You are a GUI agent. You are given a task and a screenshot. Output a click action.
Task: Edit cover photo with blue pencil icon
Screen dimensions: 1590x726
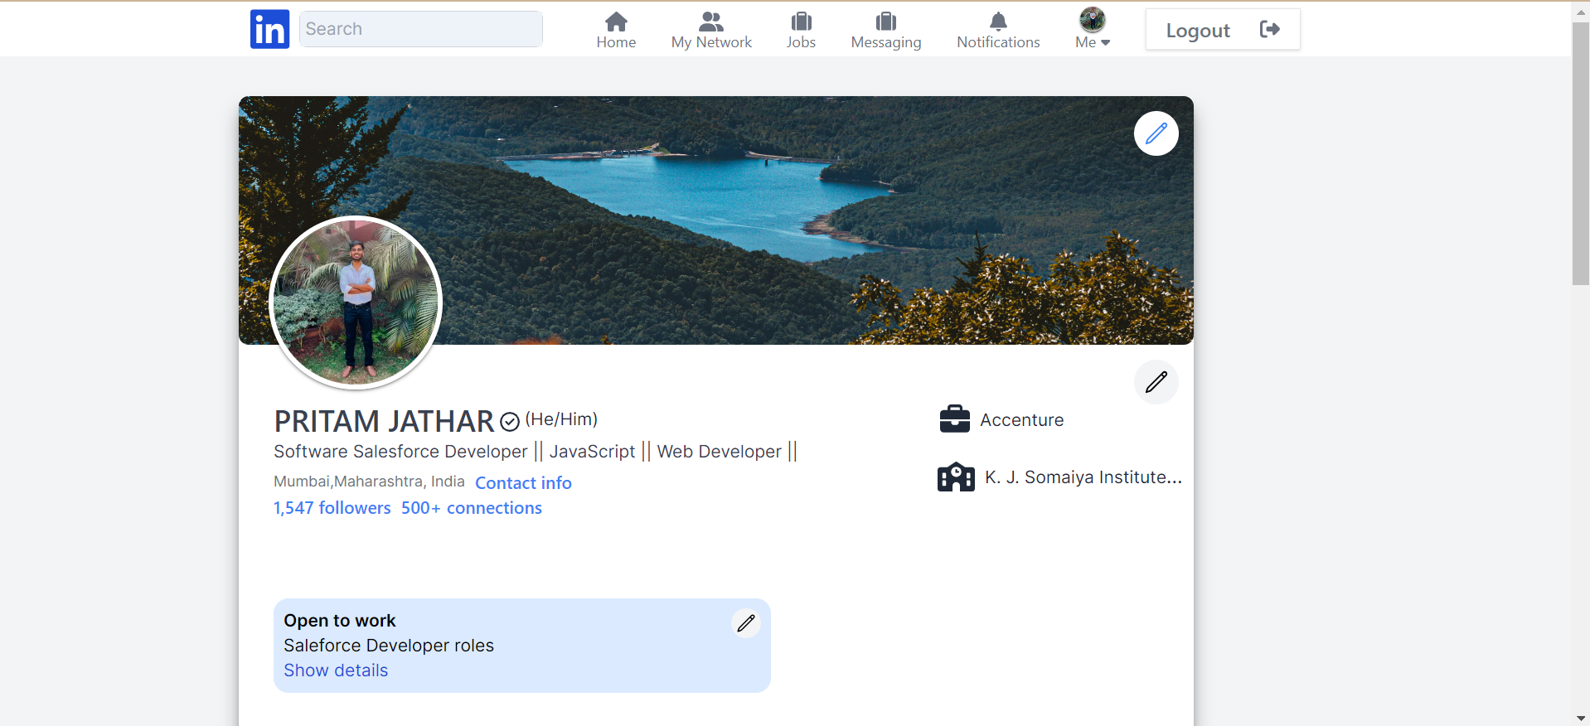click(x=1156, y=133)
